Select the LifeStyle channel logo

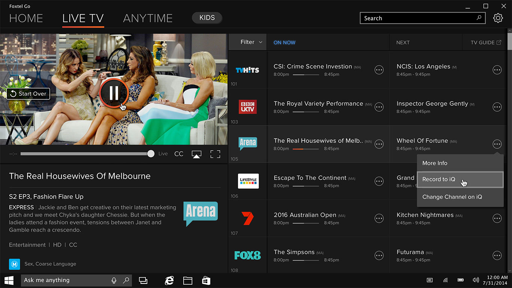[249, 181]
